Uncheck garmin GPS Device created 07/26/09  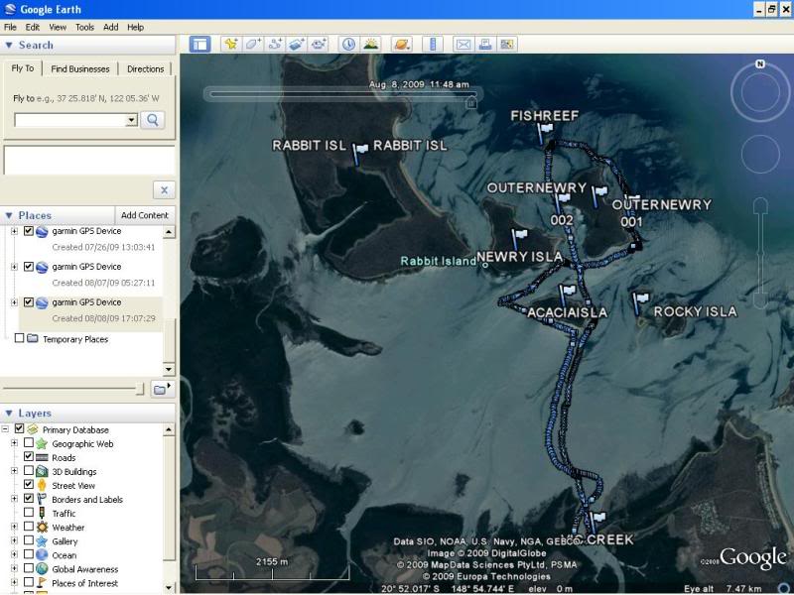[29, 231]
